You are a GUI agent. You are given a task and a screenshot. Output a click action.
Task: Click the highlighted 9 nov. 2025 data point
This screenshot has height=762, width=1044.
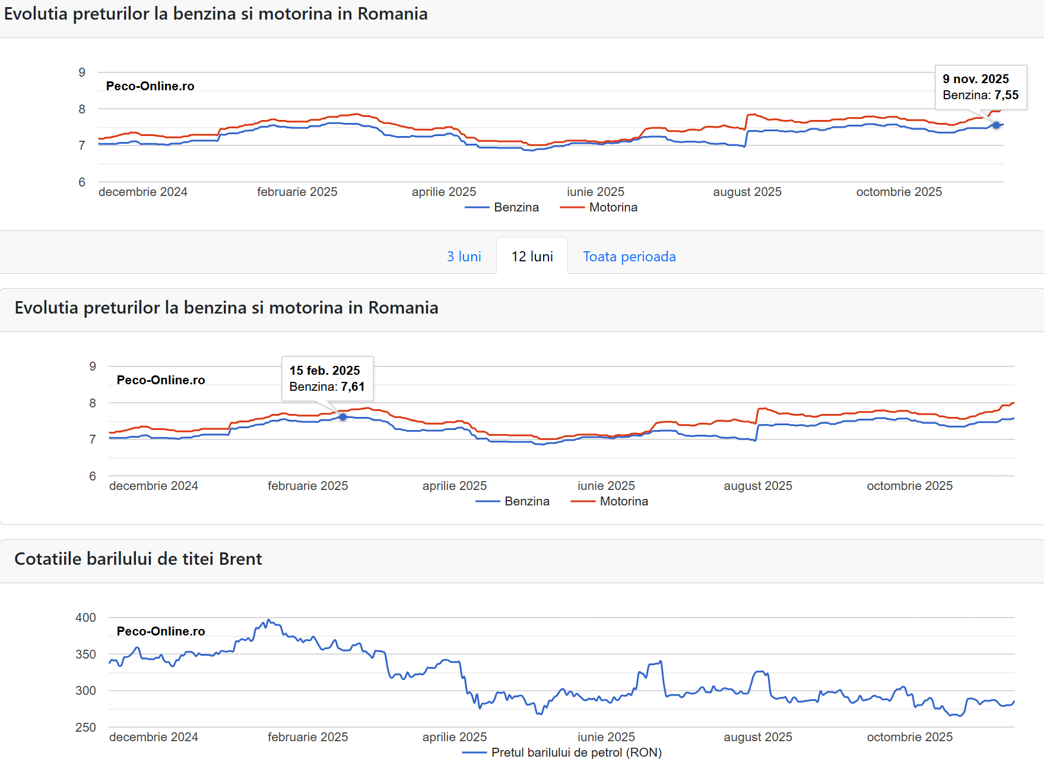(x=996, y=125)
